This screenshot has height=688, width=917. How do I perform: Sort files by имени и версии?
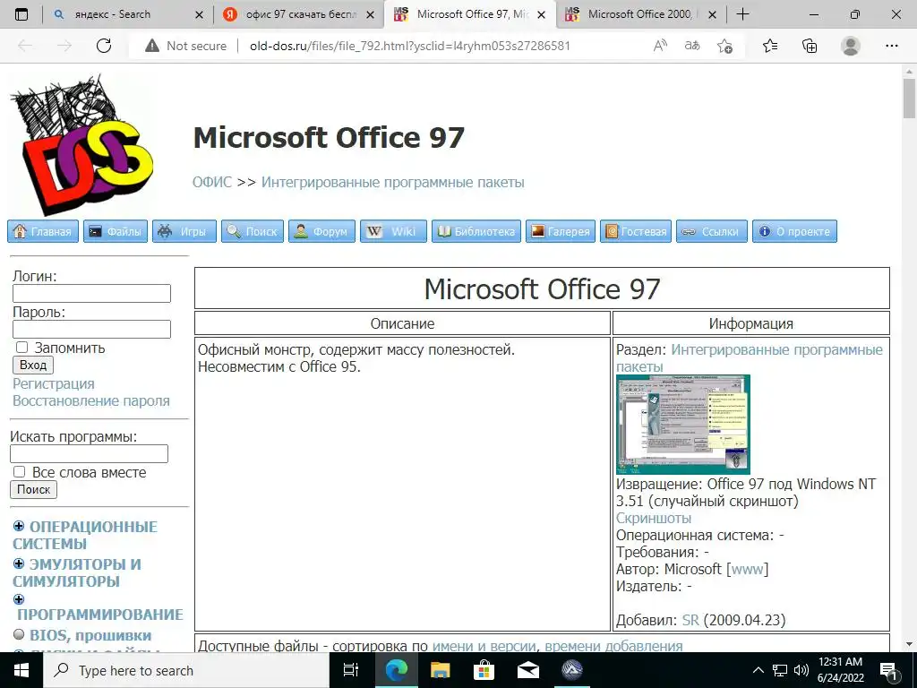coord(484,646)
